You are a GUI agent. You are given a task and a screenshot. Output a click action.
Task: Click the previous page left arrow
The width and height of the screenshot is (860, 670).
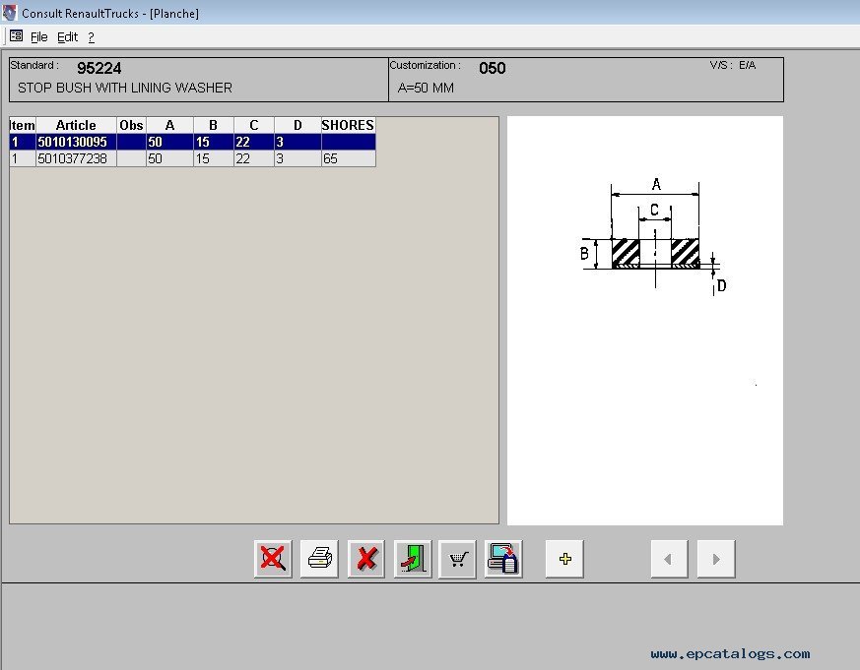(669, 559)
